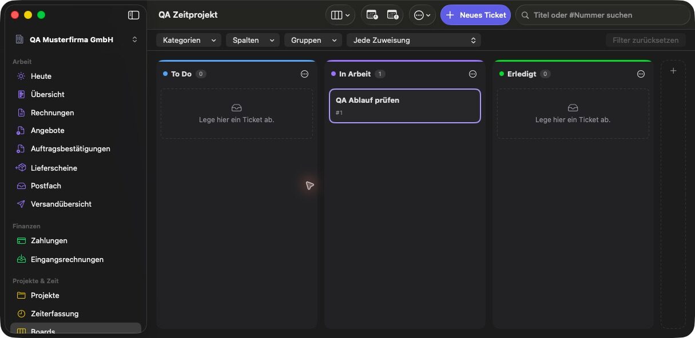Viewport: 695px width, 338px height.
Task: Click the Projekte & Zeit section header
Action: pos(35,281)
